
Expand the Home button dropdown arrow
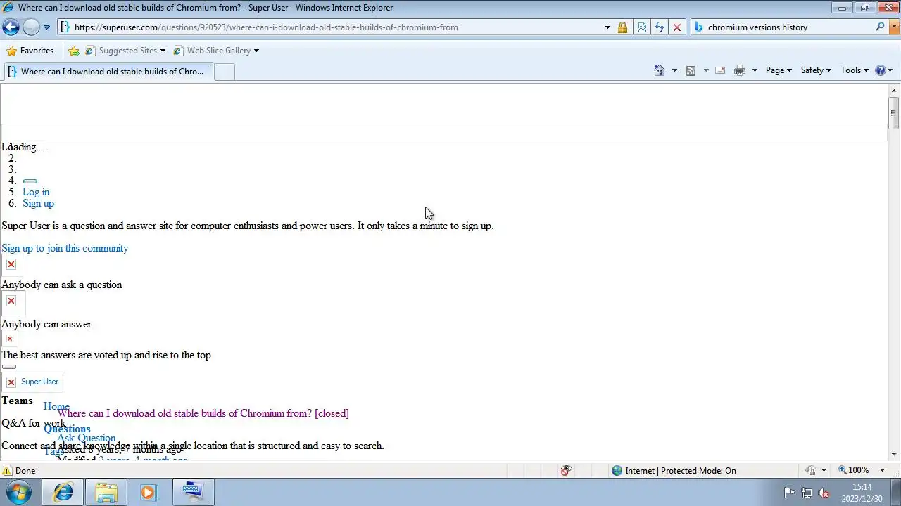tap(674, 70)
